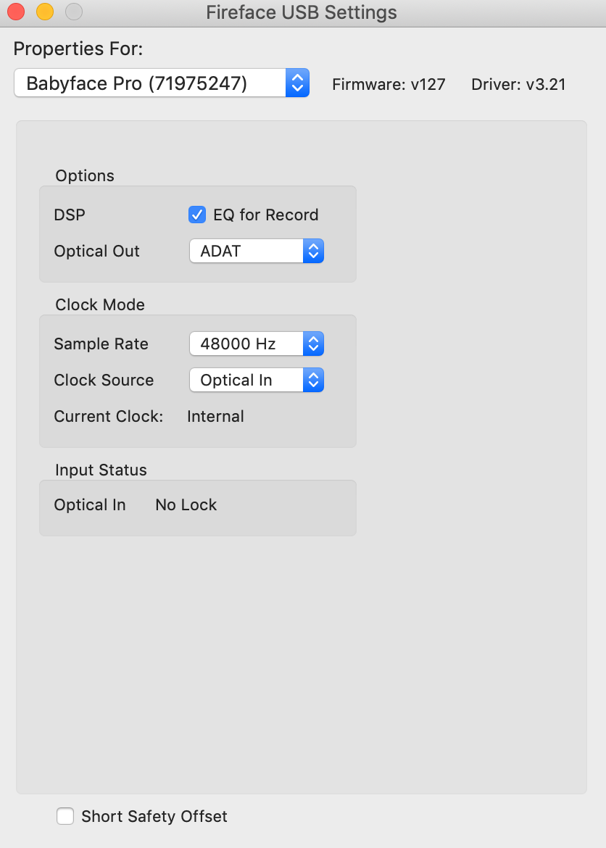
Task: Close the Fireface USB Settings window
Action: (16, 12)
